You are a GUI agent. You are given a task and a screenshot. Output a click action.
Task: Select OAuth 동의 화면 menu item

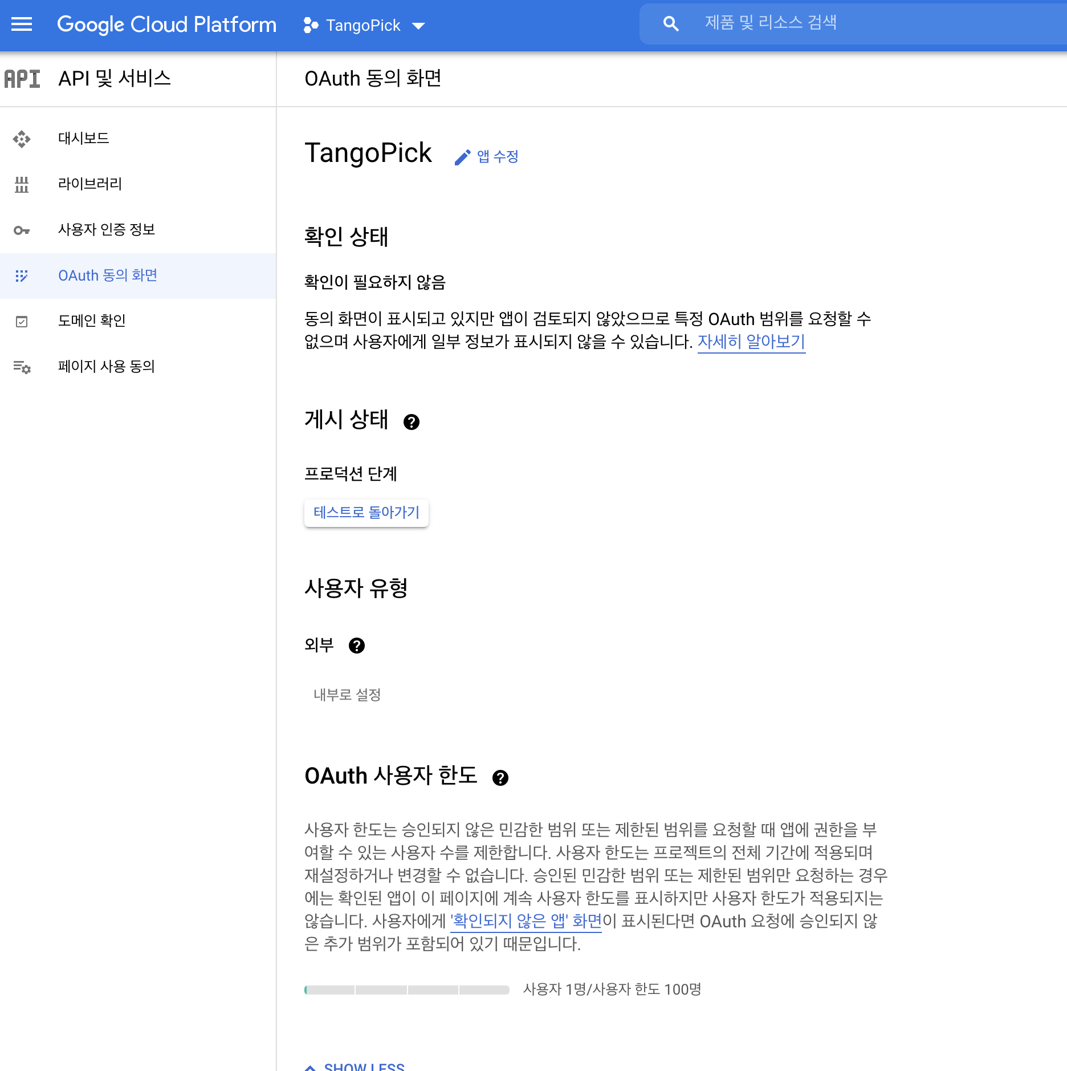coord(138,275)
